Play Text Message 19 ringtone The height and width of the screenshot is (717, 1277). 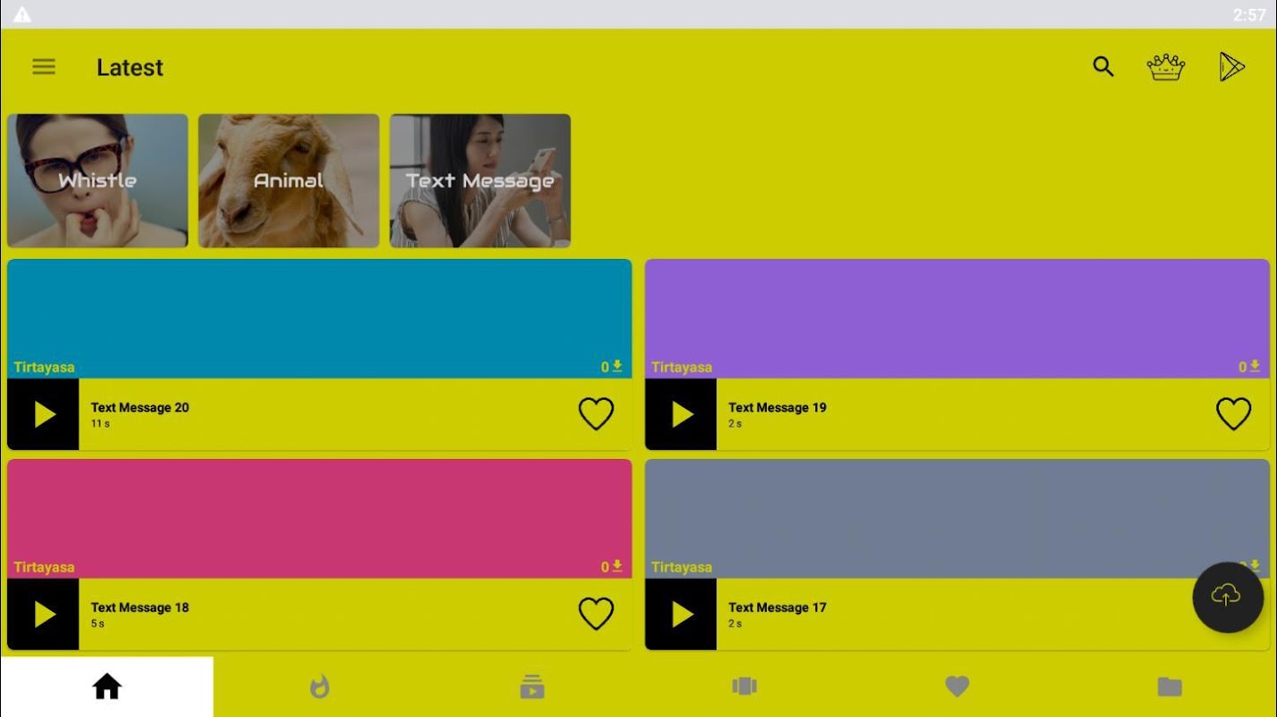coord(681,414)
